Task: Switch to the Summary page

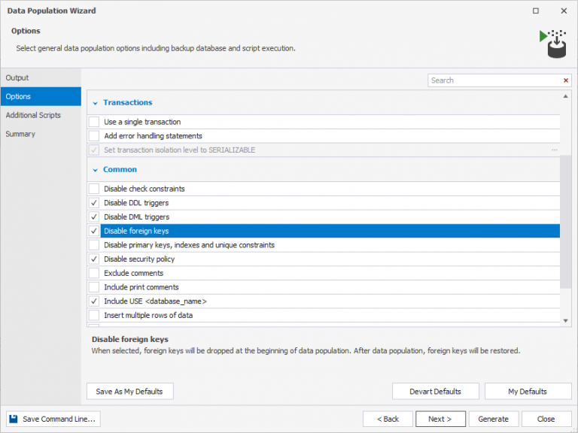Action: pos(20,134)
